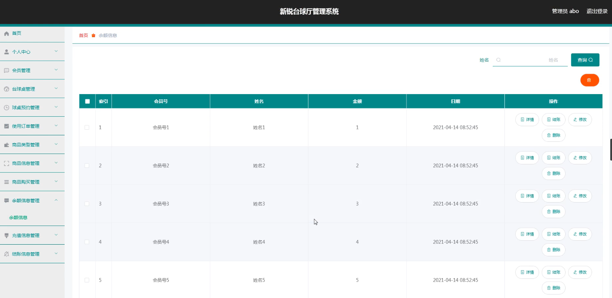Click the date cell in row 会员号2
This screenshot has height=298, width=612.
(455, 166)
